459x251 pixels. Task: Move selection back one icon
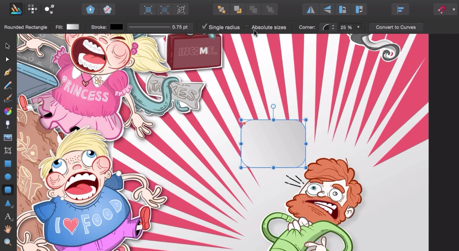point(238,9)
